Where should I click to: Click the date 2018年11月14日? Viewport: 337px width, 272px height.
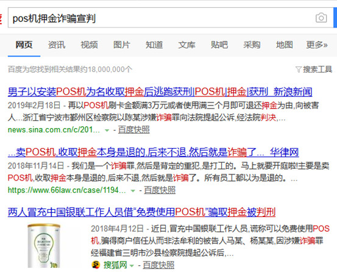(36, 166)
